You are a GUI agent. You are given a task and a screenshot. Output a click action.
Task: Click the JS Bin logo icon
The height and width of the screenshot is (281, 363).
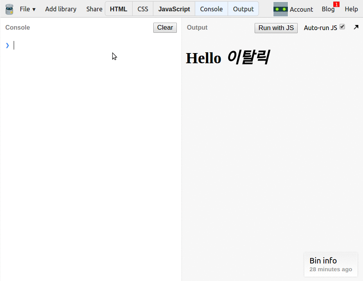point(9,9)
